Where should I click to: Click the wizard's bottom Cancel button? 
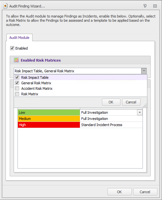(145, 192)
